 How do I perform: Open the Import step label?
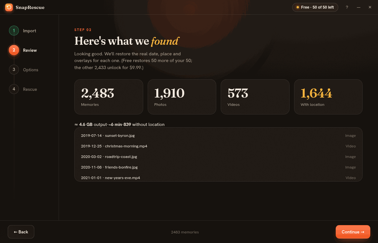[29, 31]
